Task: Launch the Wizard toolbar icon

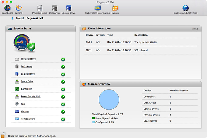Action: (x=19, y=9)
